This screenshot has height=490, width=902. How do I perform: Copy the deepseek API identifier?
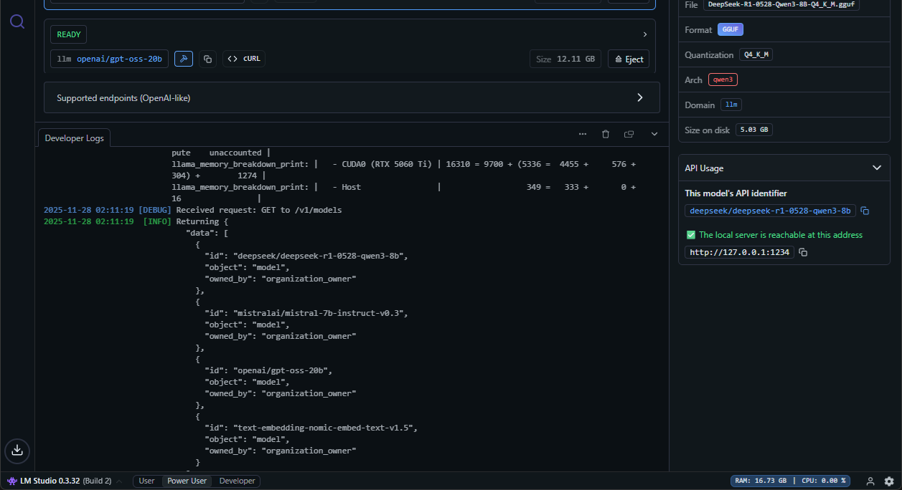click(865, 211)
